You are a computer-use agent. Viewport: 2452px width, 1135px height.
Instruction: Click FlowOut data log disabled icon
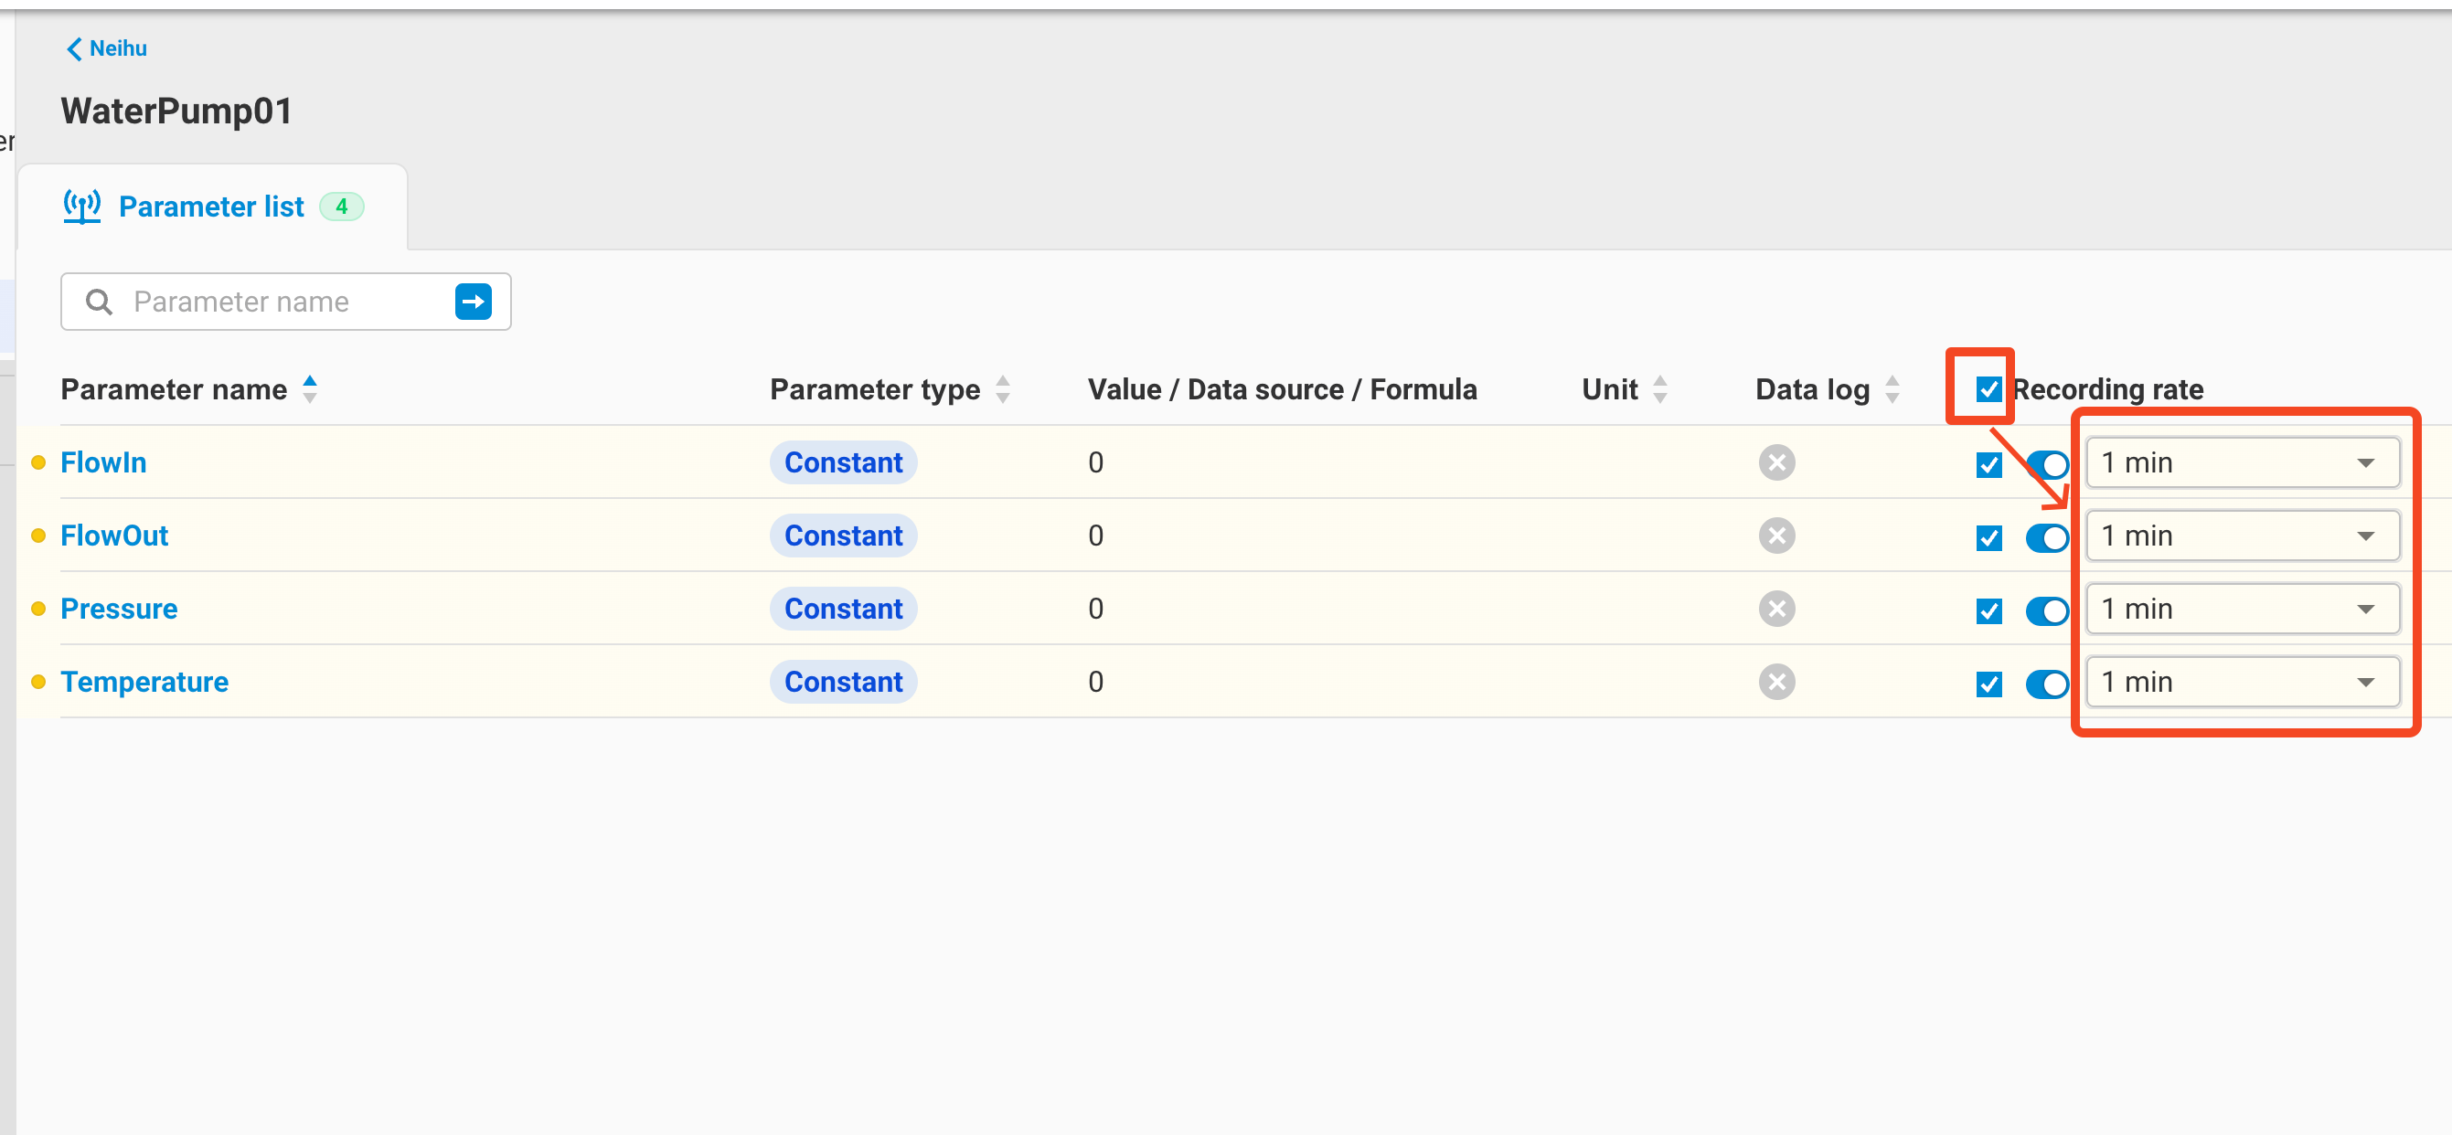1776,536
